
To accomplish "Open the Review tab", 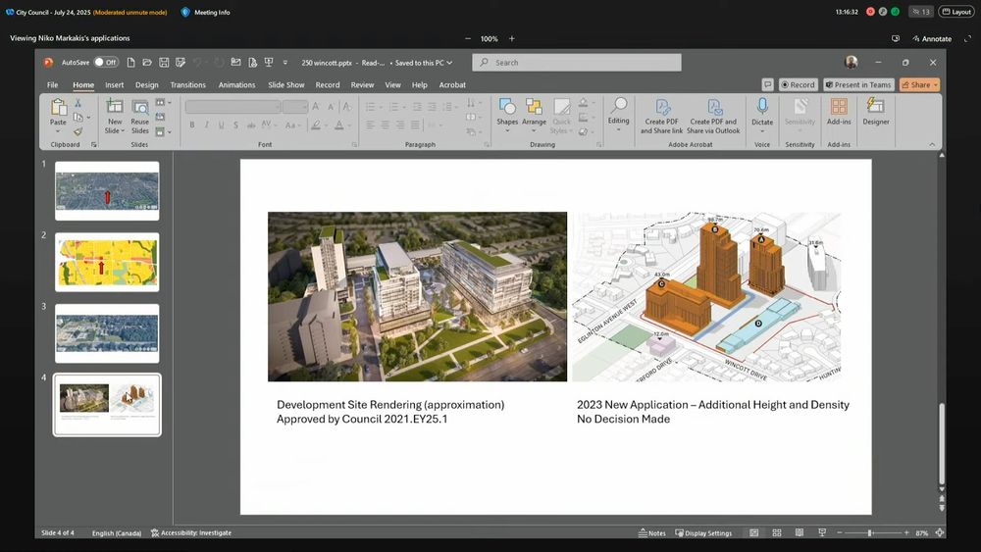I will [362, 85].
